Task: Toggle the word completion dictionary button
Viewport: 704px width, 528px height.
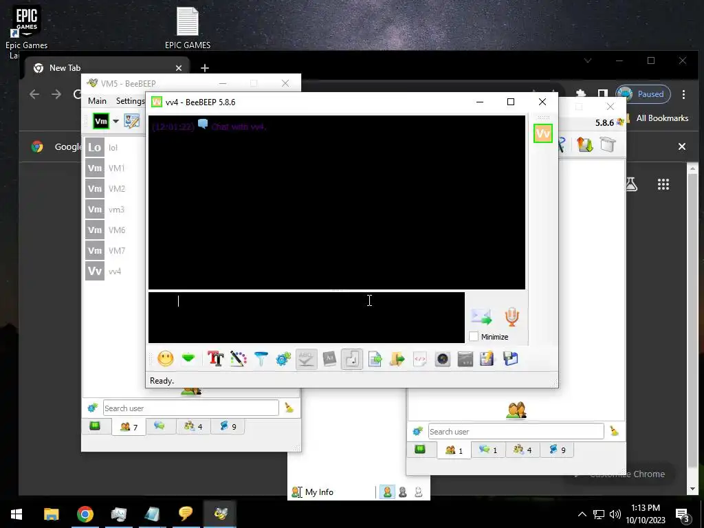Action: (x=329, y=359)
